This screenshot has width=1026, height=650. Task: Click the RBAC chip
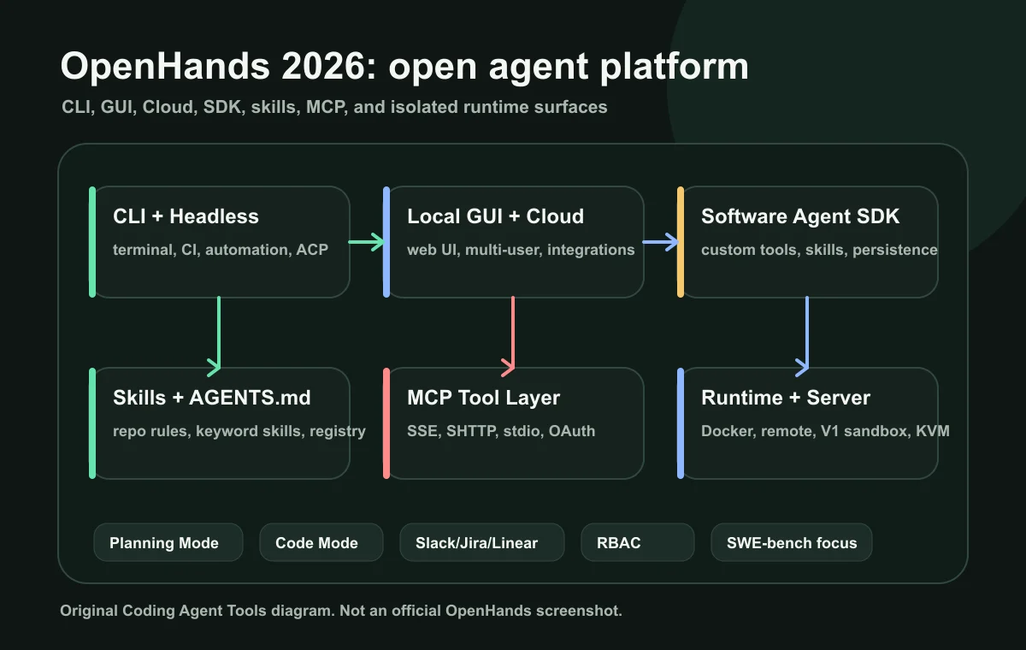point(638,542)
